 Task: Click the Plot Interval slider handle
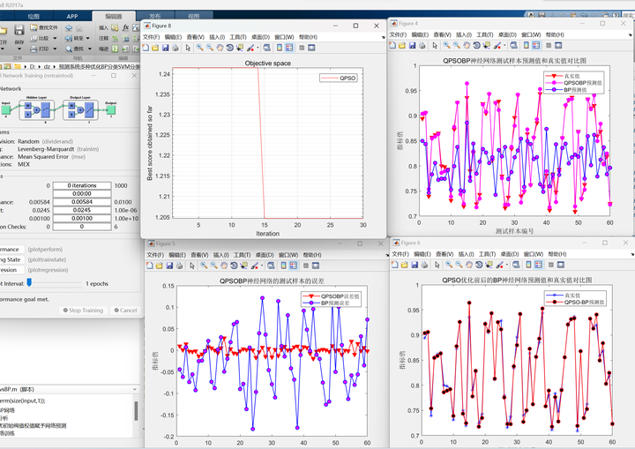(29, 283)
